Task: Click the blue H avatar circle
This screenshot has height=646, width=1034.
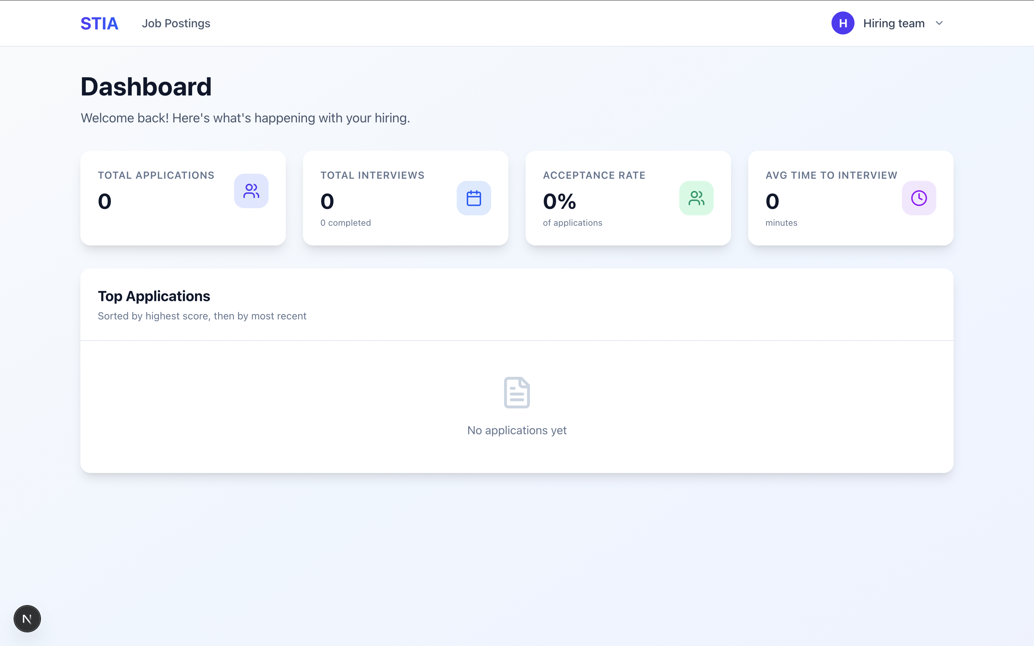Action: click(x=843, y=23)
